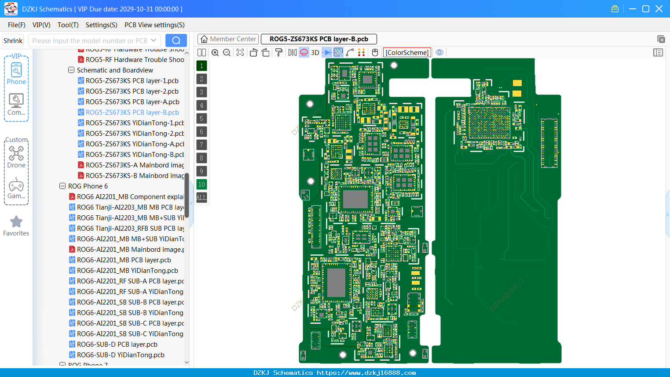
Task: Toggle the red dome highlight button
Action: click(304, 53)
